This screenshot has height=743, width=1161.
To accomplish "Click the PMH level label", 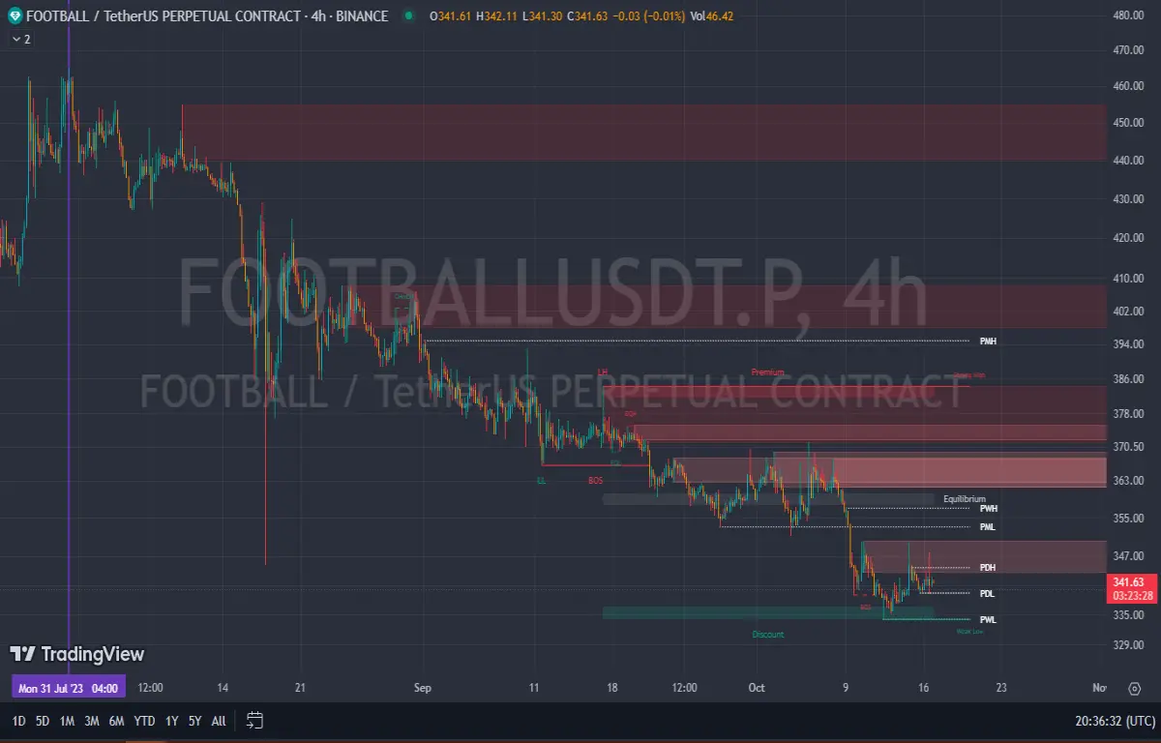I will click(988, 342).
